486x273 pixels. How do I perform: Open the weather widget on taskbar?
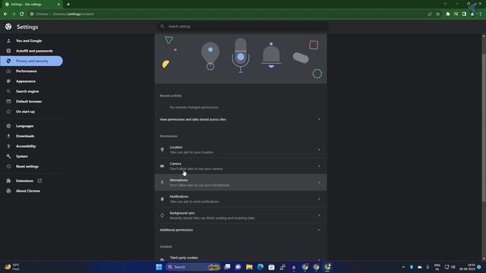(12, 267)
